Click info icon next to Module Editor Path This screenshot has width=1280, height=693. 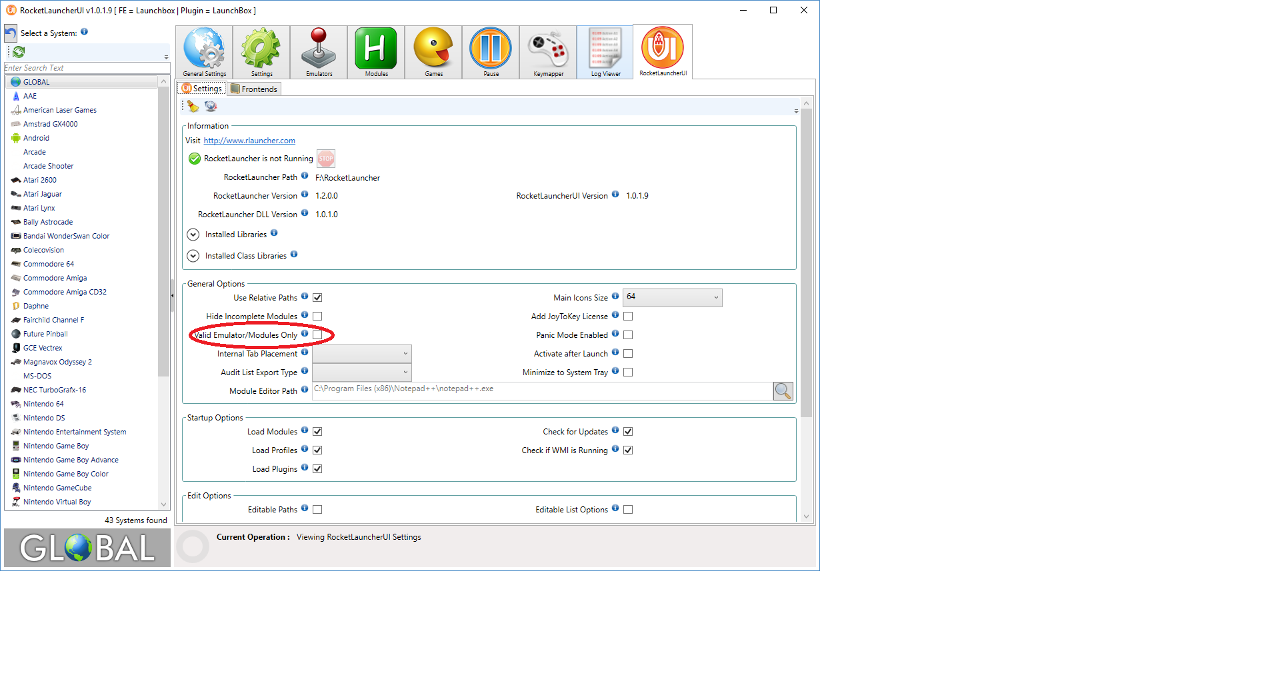[x=305, y=390]
